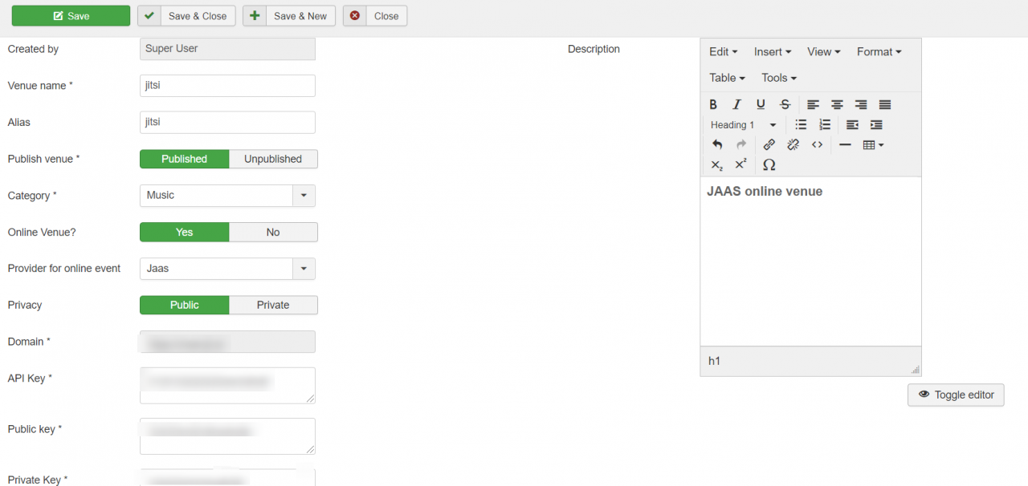Image resolution: width=1028 pixels, height=486 pixels.
Task: Apply italic formatting in editor
Action: click(736, 105)
